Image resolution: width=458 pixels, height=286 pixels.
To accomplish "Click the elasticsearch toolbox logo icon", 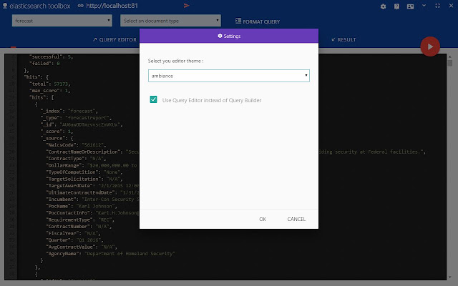I will (5, 6).
